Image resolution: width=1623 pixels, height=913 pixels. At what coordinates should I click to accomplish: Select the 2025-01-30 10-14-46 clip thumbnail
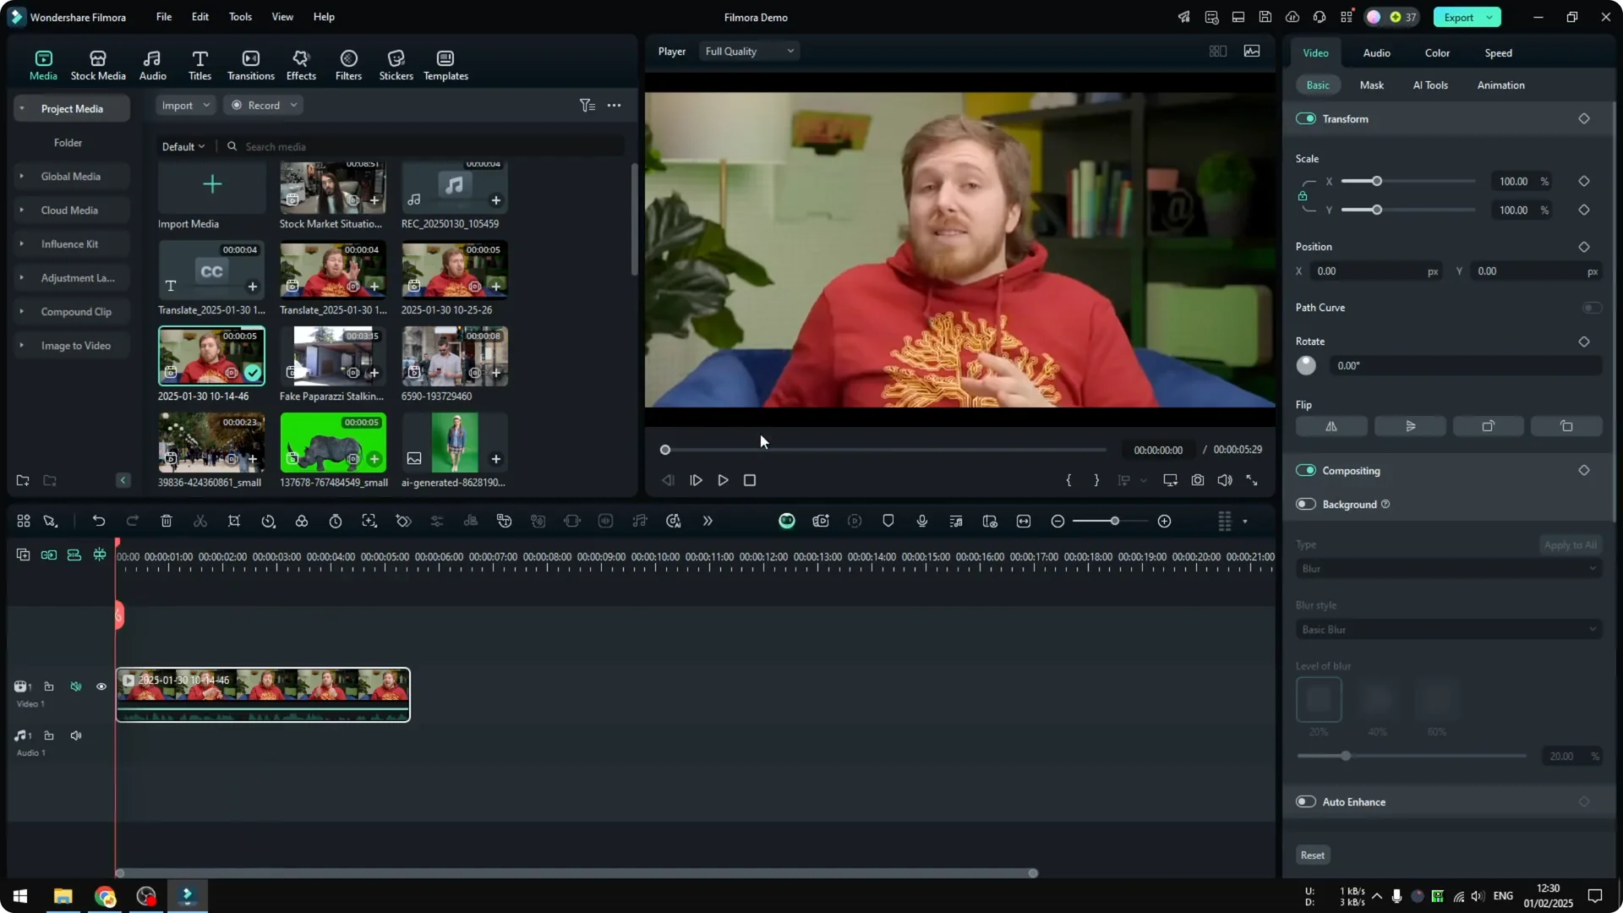point(210,355)
